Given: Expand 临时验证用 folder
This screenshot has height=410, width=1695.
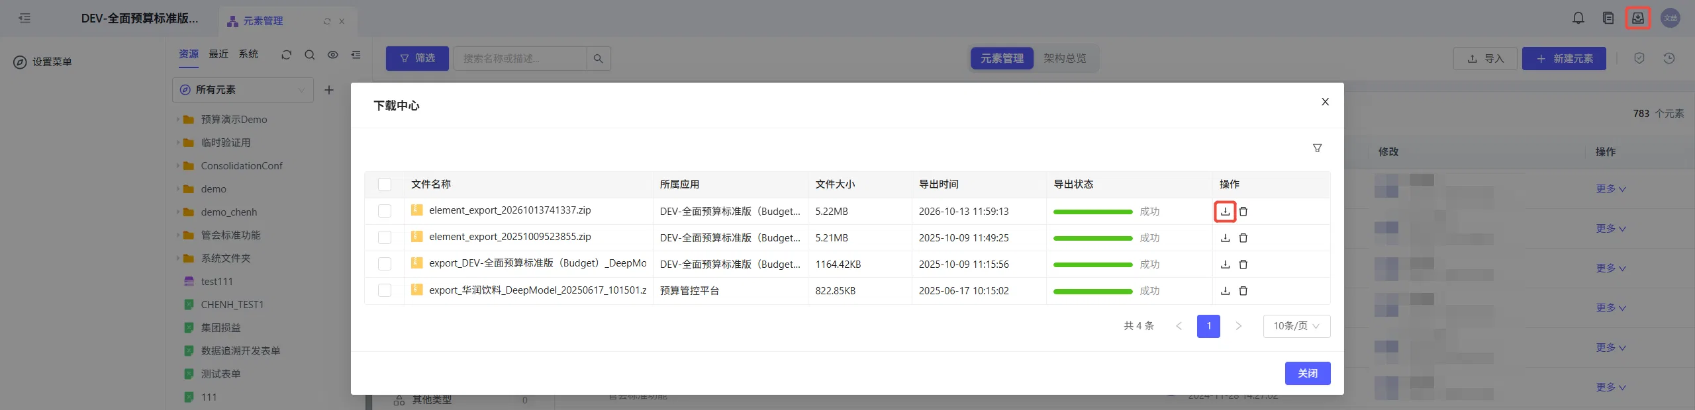Looking at the screenshot, I should [178, 143].
